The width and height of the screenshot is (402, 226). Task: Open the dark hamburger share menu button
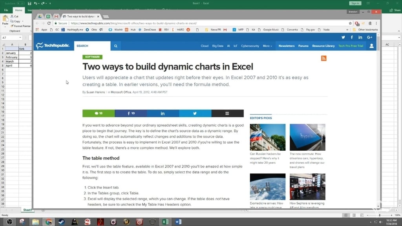(227, 113)
